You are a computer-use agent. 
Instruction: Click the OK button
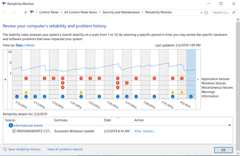coord(223,150)
